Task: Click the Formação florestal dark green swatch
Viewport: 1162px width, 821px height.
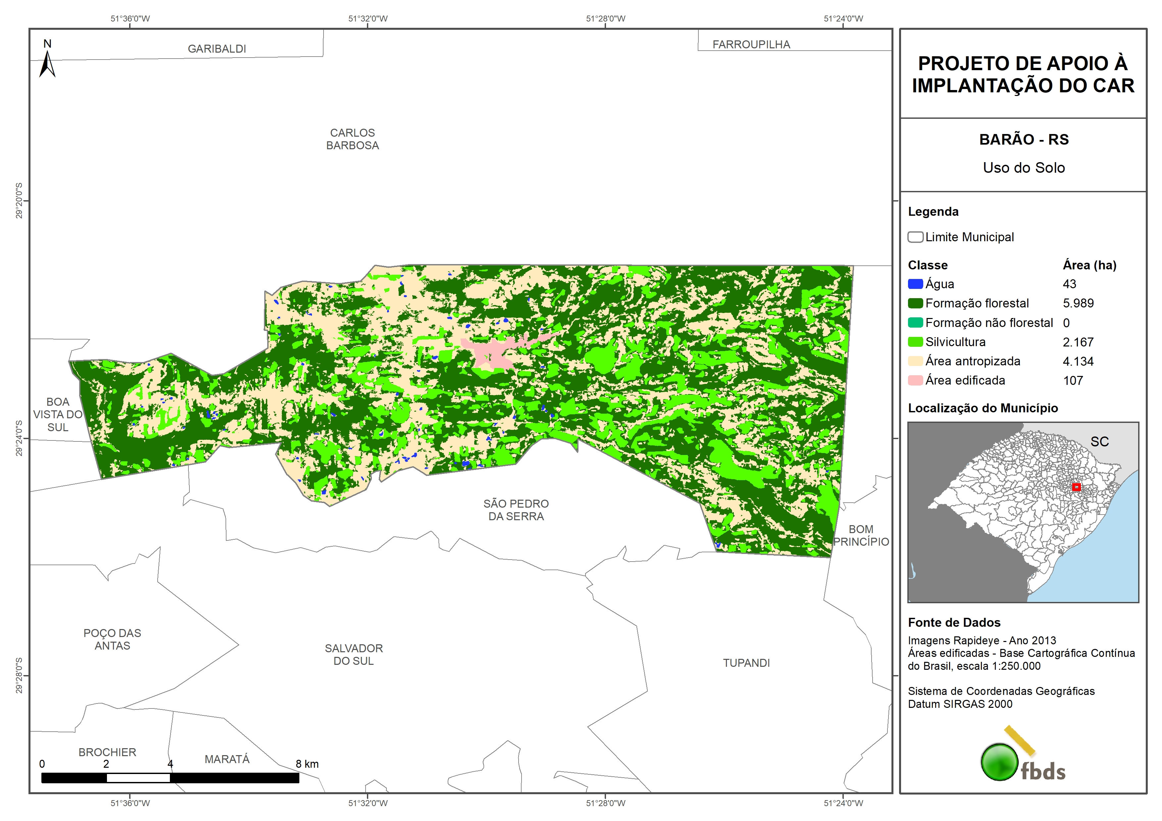Action: coord(915,303)
